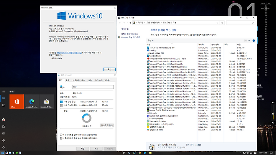Open the Action Center notification icon
The width and height of the screenshot is (276, 155).
click(271, 153)
